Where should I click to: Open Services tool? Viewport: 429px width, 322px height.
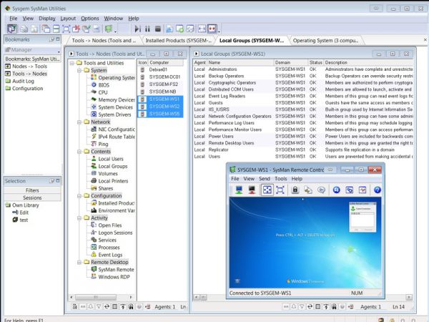pos(107,240)
